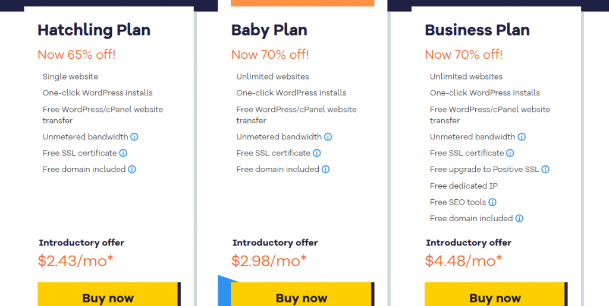The width and height of the screenshot is (609, 306).
Task: Click the orange banner above Baby Plan
Action: [303, 3]
